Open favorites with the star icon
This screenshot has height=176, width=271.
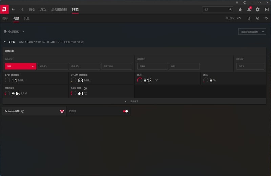240,9
